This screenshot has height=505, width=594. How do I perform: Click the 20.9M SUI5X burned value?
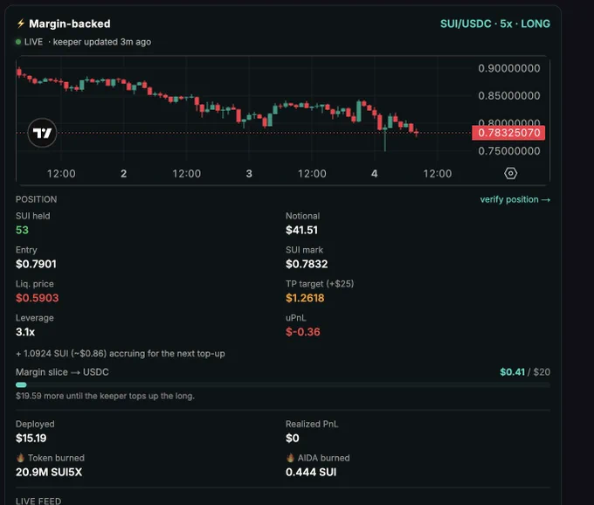49,472
